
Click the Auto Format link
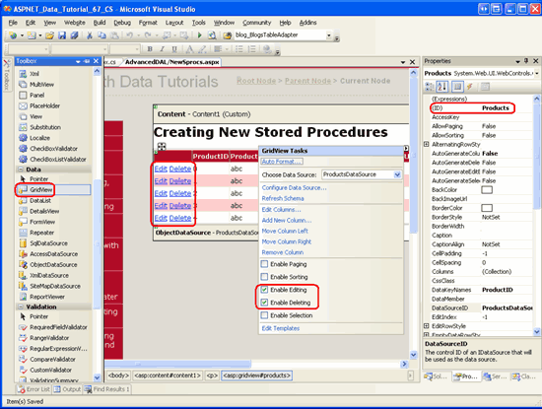(282, 162)
